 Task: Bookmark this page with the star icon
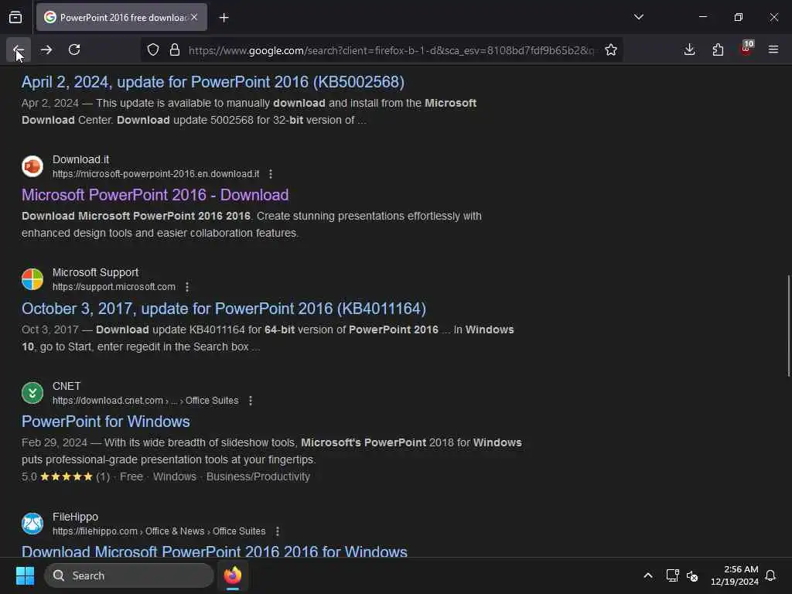click(611, 49)
